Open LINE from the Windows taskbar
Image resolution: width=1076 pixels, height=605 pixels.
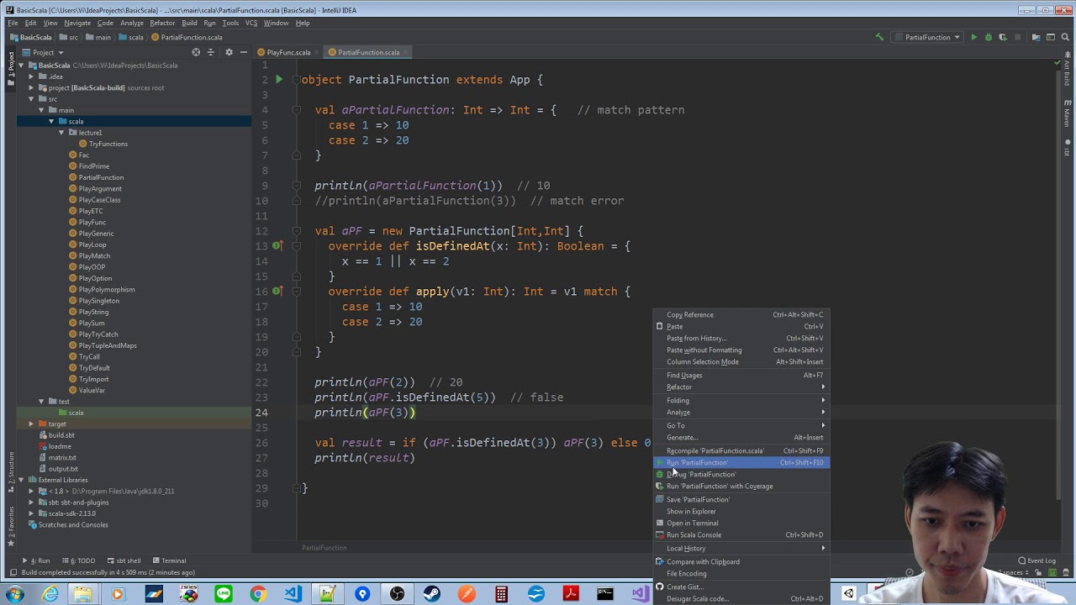[x=223, y=594]
